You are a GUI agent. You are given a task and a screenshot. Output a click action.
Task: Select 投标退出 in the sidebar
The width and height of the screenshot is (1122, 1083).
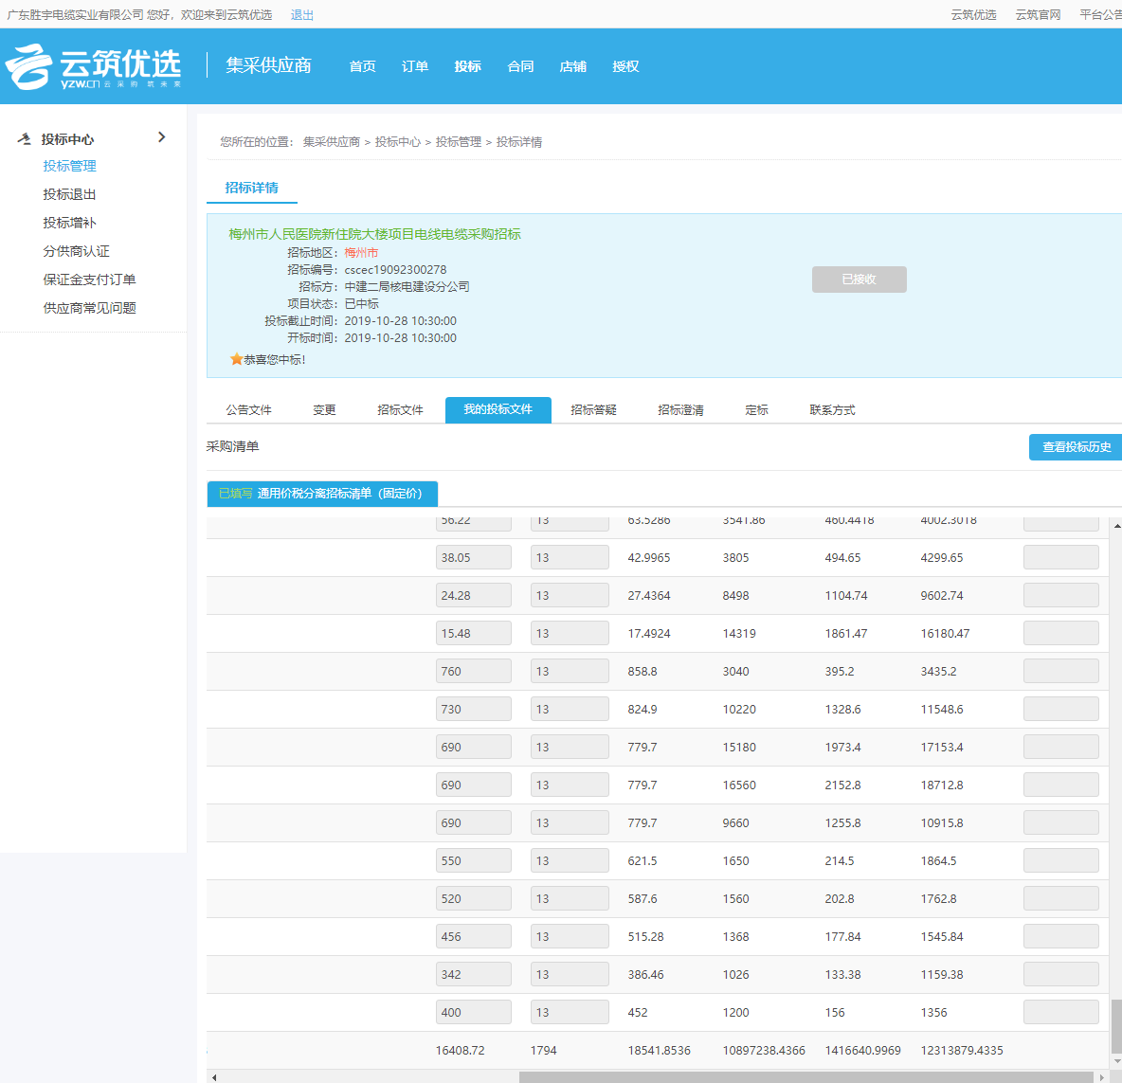pos(69,193)
